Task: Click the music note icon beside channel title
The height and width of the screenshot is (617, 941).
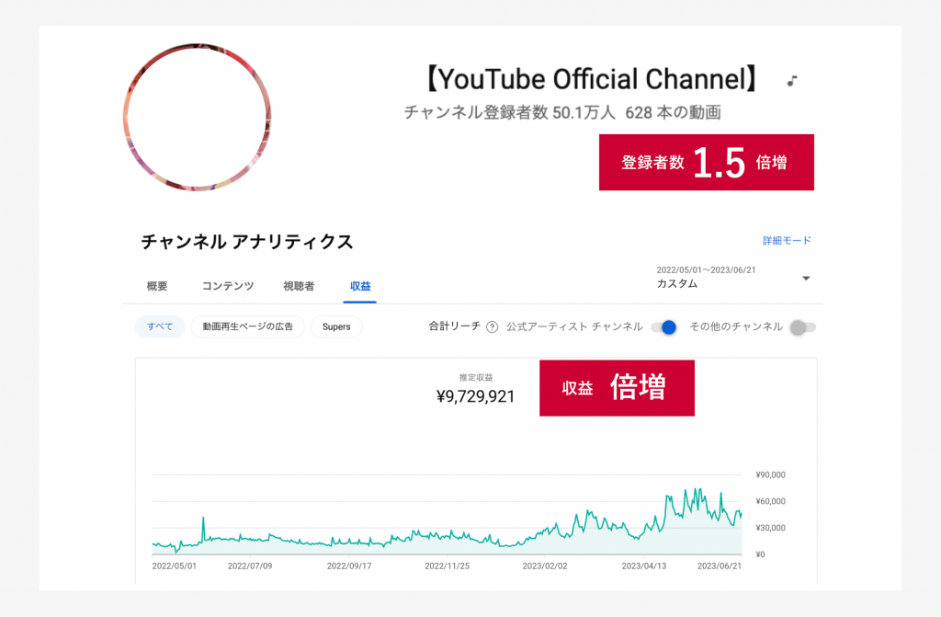Action: 791,81
